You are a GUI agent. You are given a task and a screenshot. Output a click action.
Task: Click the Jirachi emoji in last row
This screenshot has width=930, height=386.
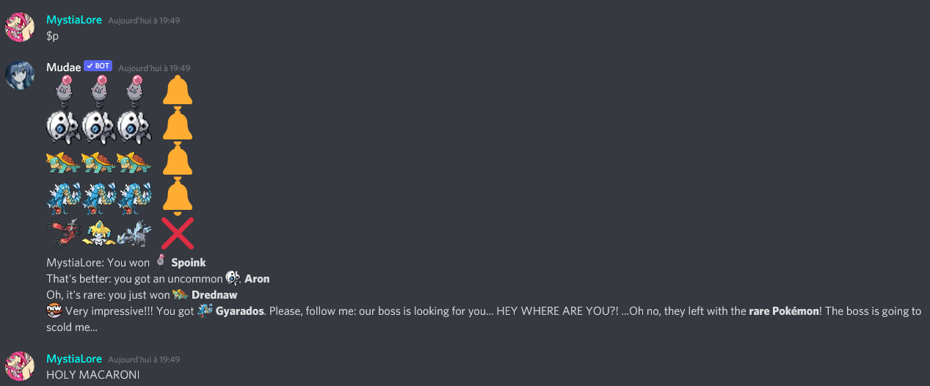point(99,233)
